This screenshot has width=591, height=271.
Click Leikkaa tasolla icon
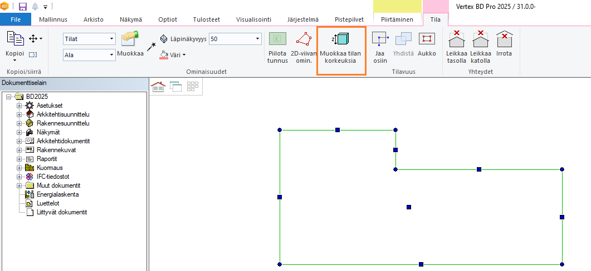[456, 47]
